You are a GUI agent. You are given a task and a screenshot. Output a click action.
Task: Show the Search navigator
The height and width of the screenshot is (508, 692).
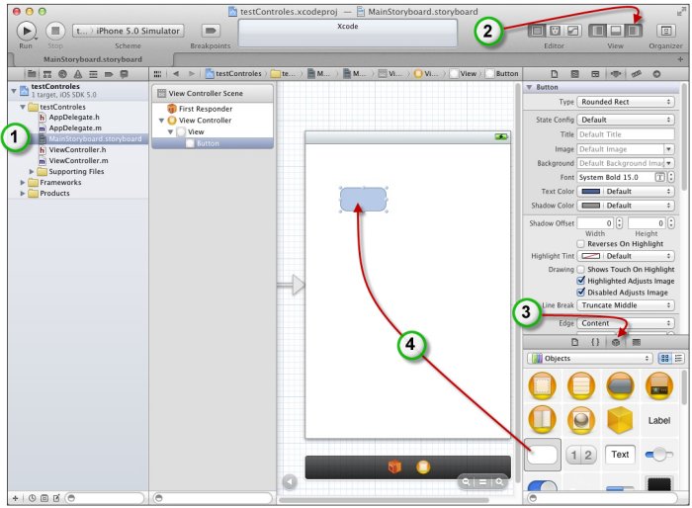click(x=62, y=74)
